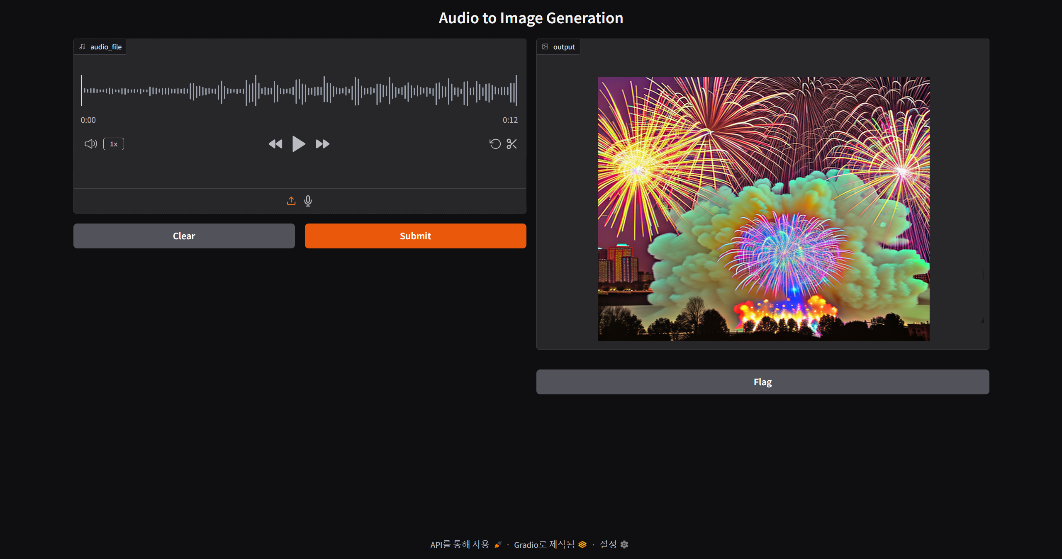Rewind the audio playback
The height and width of the screenshot is (559, 1062).
[x=275, y=144]
